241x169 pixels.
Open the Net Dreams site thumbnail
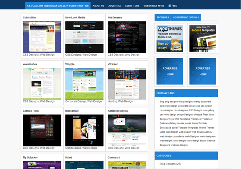point(127,37)
